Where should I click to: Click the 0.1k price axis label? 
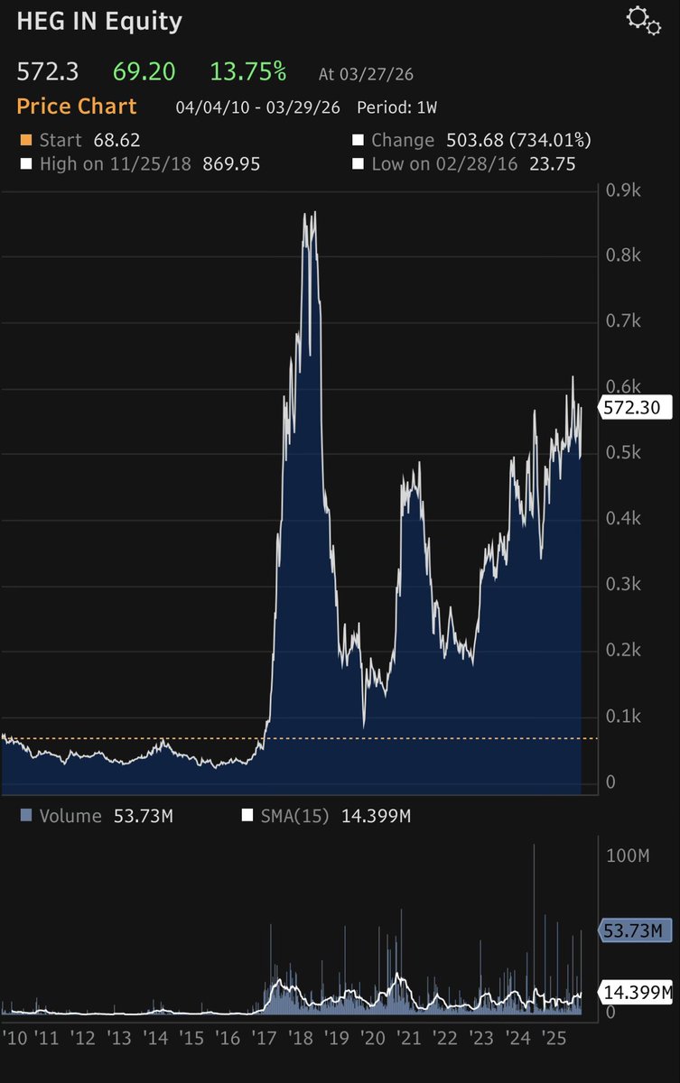pyautogui.click(x=622, y=716)
